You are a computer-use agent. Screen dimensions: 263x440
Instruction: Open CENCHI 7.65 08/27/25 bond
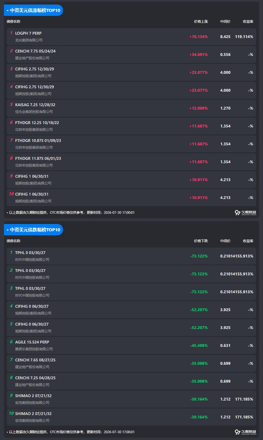tap(131, 363)
